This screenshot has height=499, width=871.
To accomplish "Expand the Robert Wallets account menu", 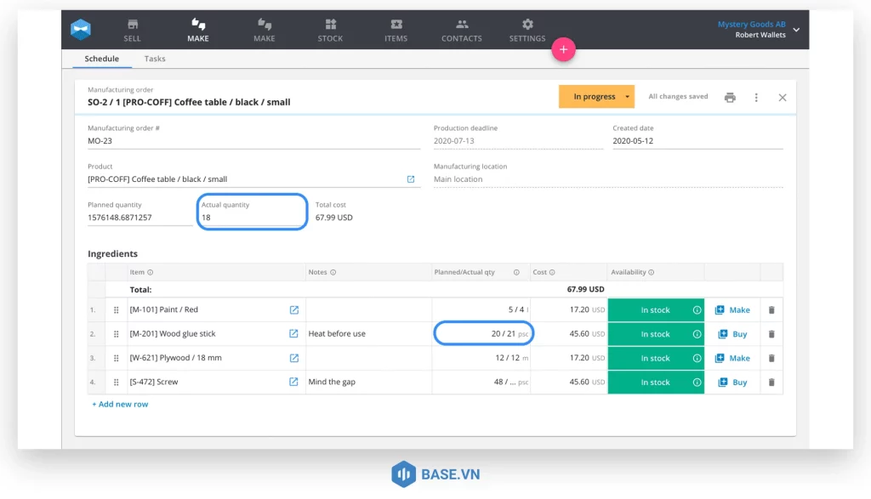I will [796, 30].
